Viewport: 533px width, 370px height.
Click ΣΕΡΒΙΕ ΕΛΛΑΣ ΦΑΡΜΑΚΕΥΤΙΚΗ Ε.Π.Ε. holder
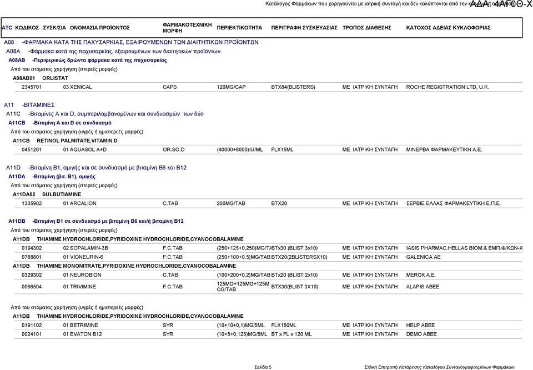click(454, 203)
